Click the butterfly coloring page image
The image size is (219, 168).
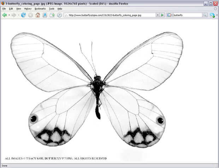click(x=97, y=89)
